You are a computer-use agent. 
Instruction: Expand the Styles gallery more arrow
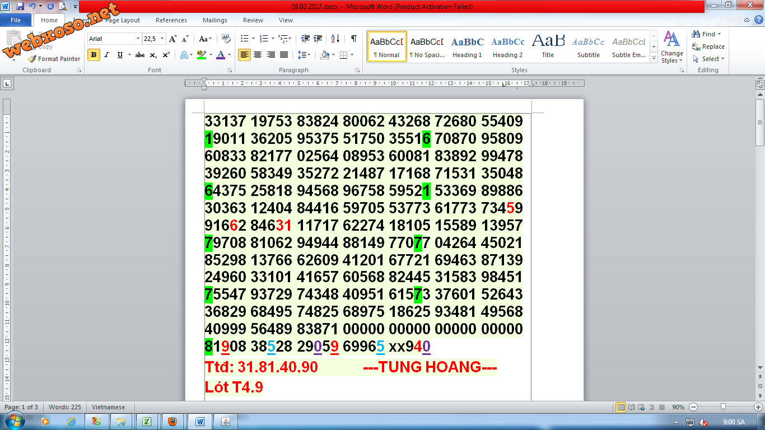[x=654, y=58]
